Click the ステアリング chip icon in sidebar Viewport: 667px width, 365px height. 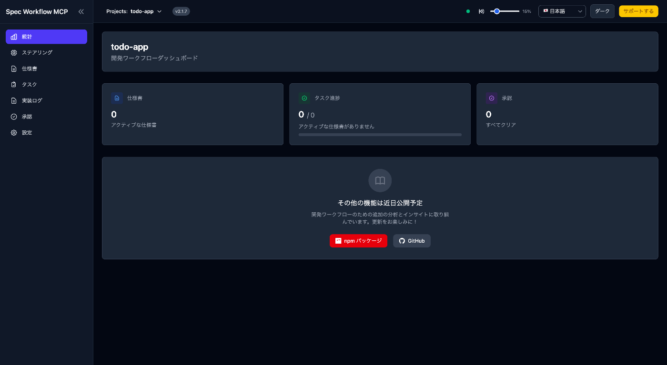point(14,53)
